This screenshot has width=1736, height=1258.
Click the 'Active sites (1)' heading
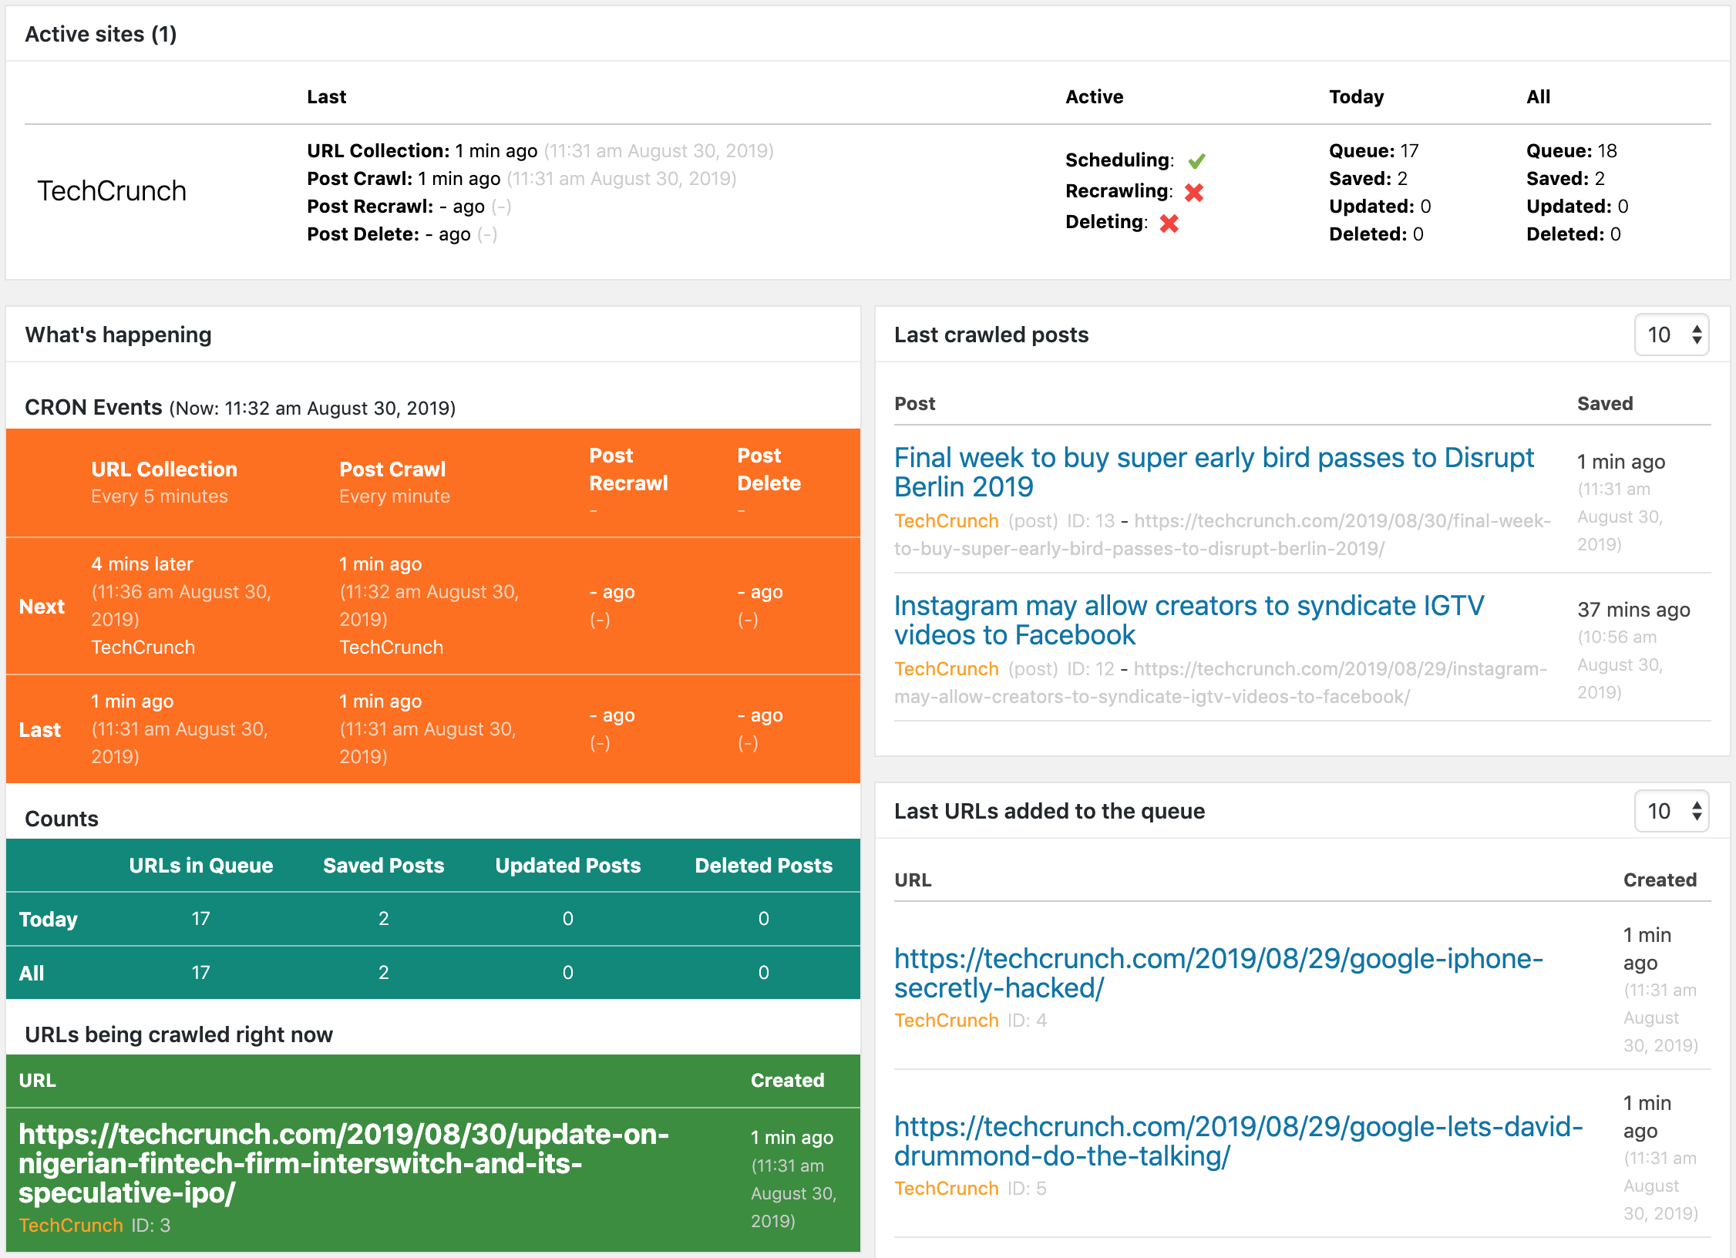pos(101,34)
